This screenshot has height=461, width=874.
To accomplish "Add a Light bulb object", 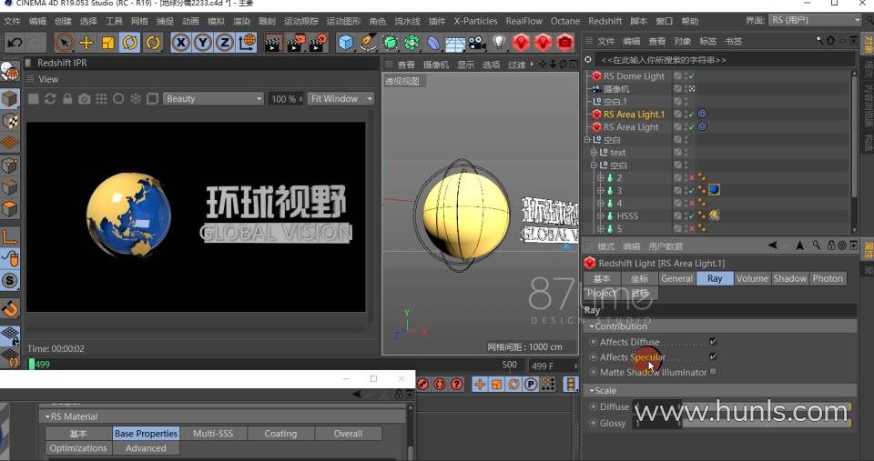I will click(x=499, y=43).
